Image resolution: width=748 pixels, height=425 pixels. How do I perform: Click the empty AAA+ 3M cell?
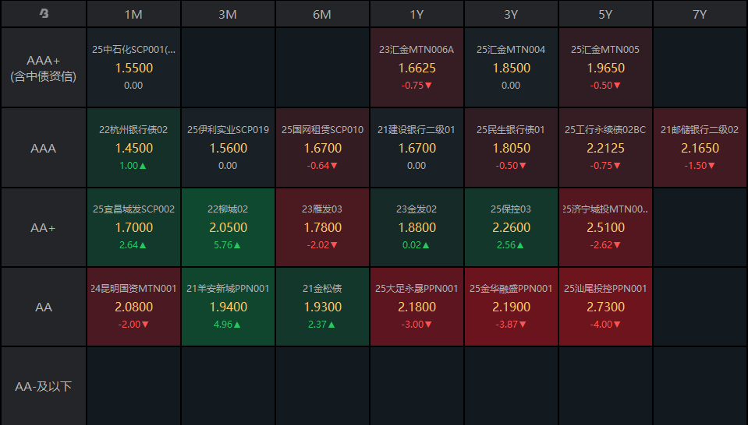pos(228,68)
